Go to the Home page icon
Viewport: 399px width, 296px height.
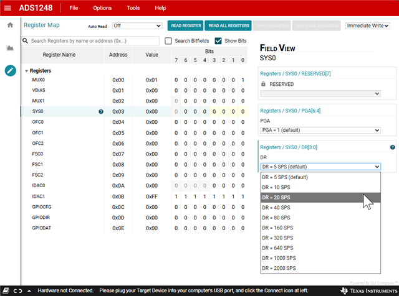tap(10, 25)
